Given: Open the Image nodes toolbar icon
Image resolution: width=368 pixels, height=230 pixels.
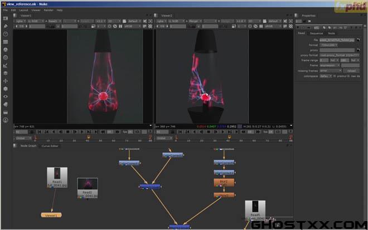Looking at the screenshot, I should click(6, 18).
